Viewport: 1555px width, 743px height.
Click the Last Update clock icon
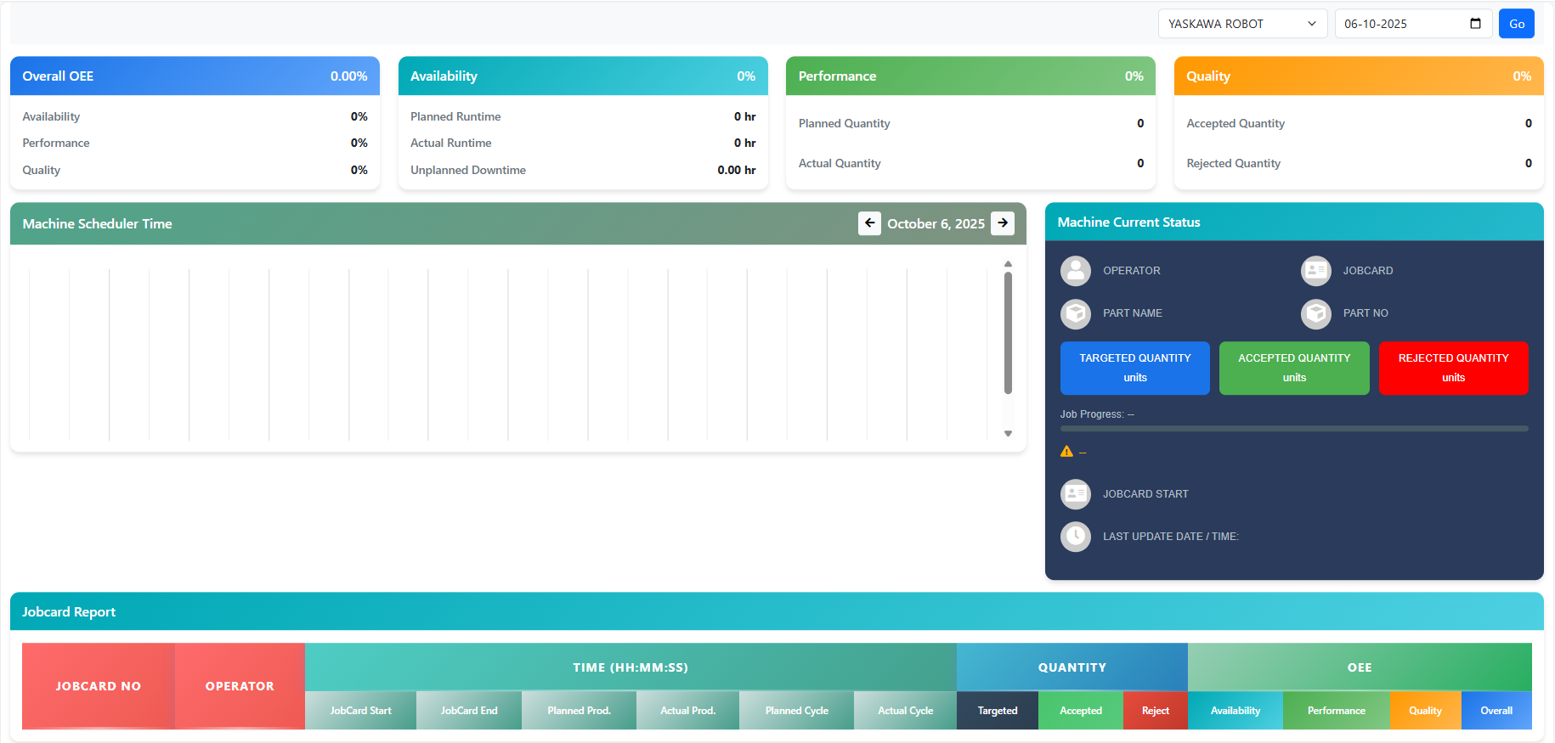point(1075,537)
